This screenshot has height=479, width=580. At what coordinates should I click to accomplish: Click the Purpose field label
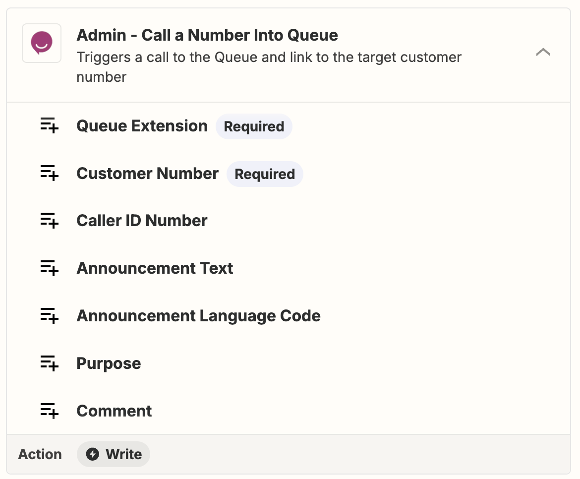pyautogui.click(x=109, y=363)
